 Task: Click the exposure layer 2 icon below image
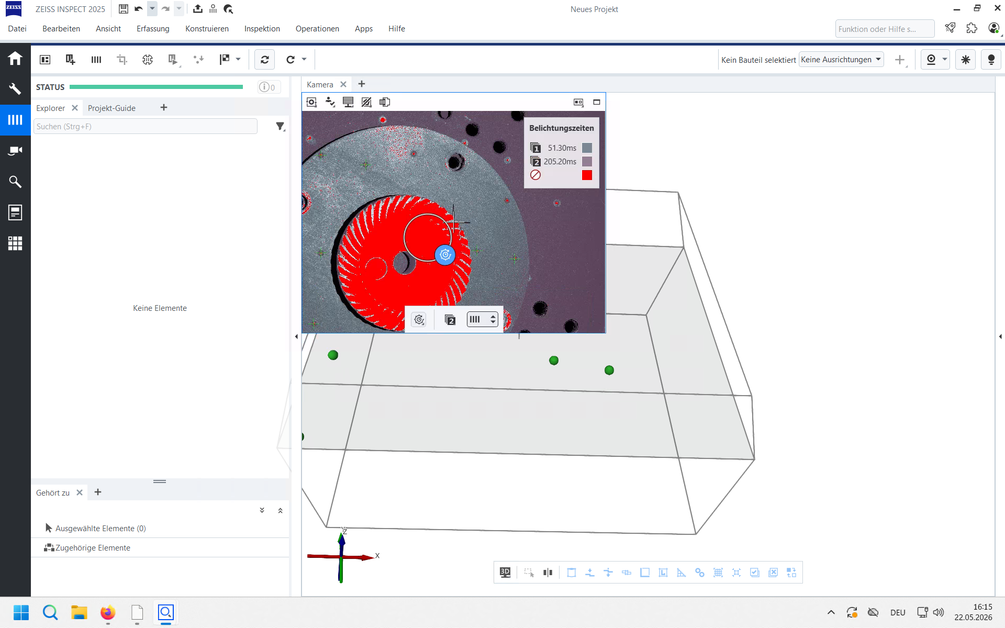coord(450,320)
